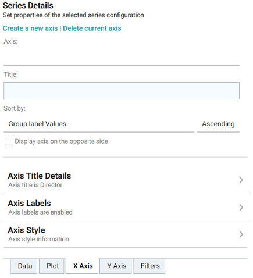Screen dimensions: 253x278
Task: Click the Axis Title Details chevron arrow
Action: 241,180
